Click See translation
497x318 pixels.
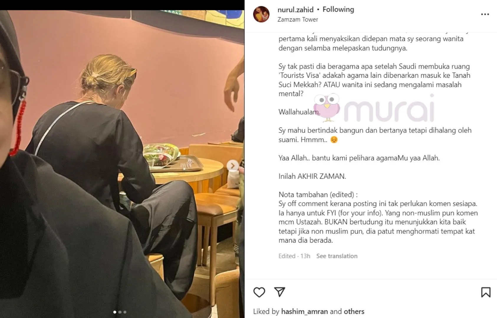(337, 256)
